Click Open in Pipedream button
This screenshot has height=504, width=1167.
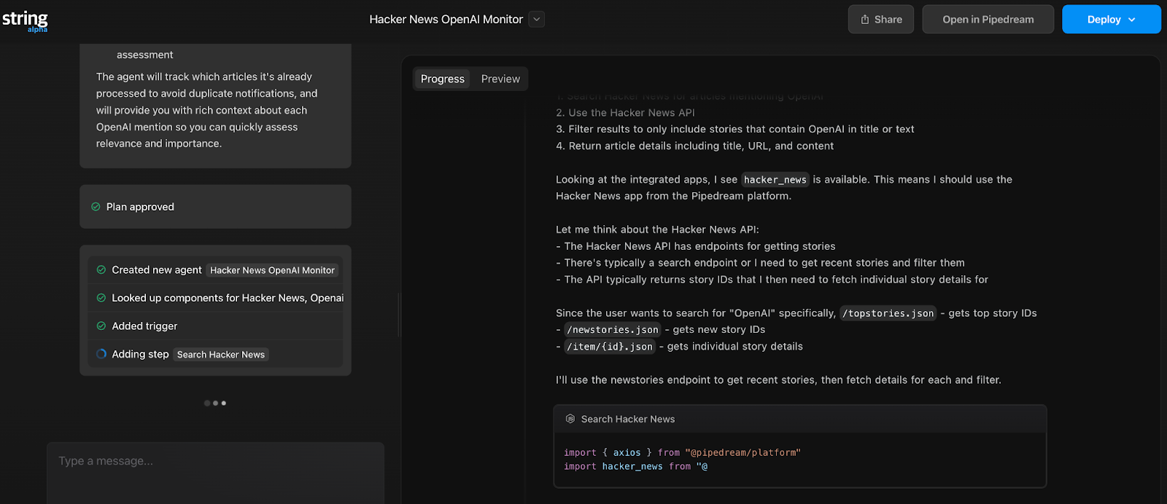point(988,20)
